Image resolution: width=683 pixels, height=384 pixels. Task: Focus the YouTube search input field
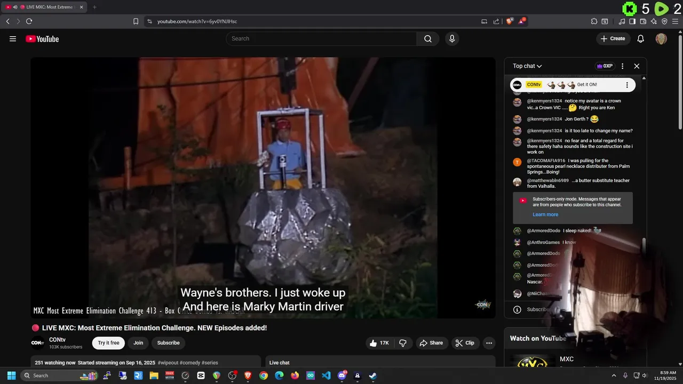point(321,38)
